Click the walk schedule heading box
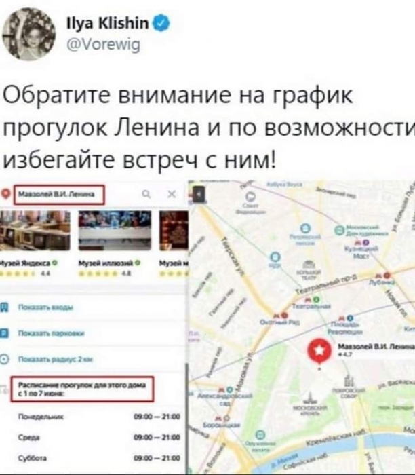This screenshot has width=415, height=475. 82,389
